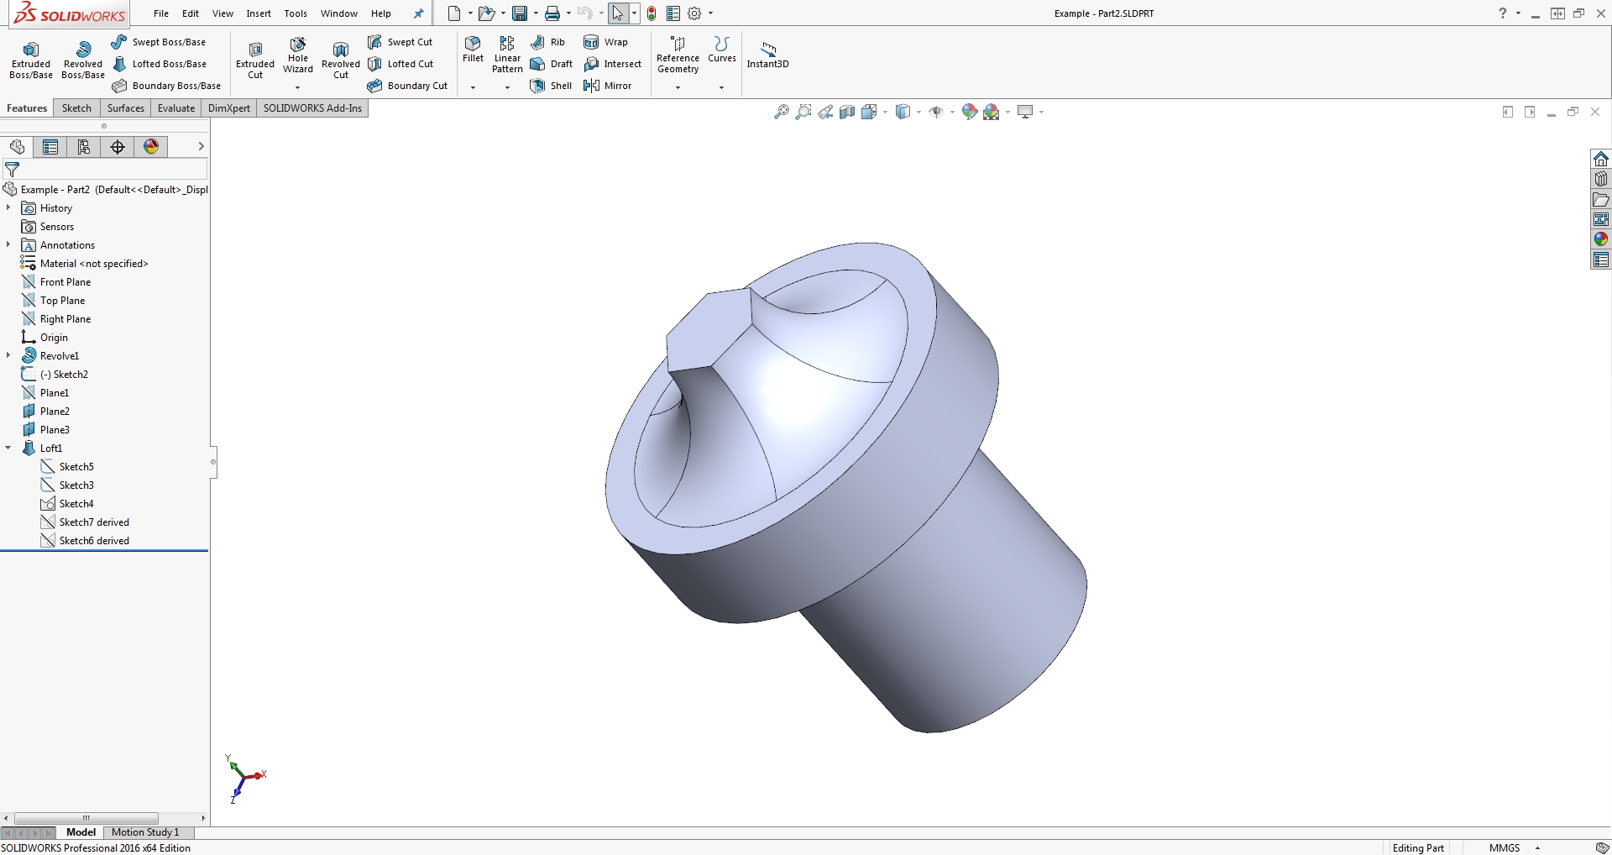
Task: Open the Fillet dropdown arrow
Action: 474,87
